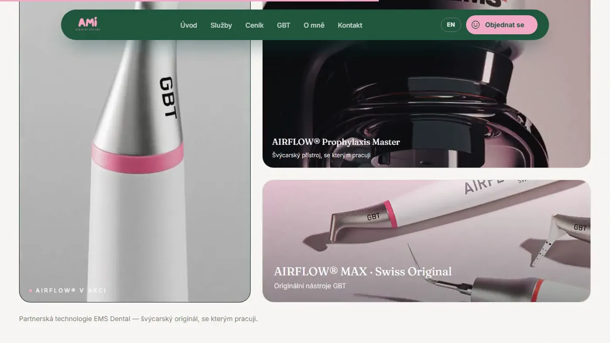Click the pink dot beside AIRFLOW V AKCI
This screenshot has width=610, height=343.
[x=30, y=290]
